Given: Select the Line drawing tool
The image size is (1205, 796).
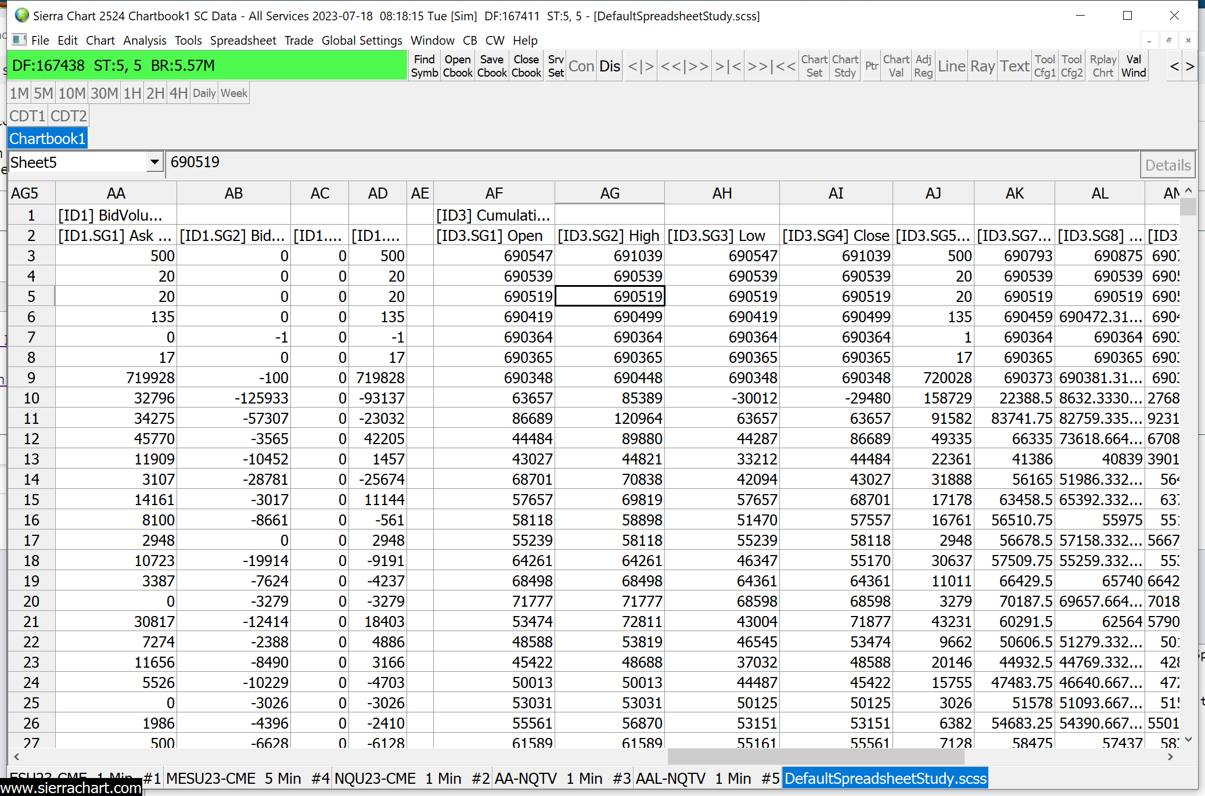Looking at the screenshot, I should coord(951,66).
